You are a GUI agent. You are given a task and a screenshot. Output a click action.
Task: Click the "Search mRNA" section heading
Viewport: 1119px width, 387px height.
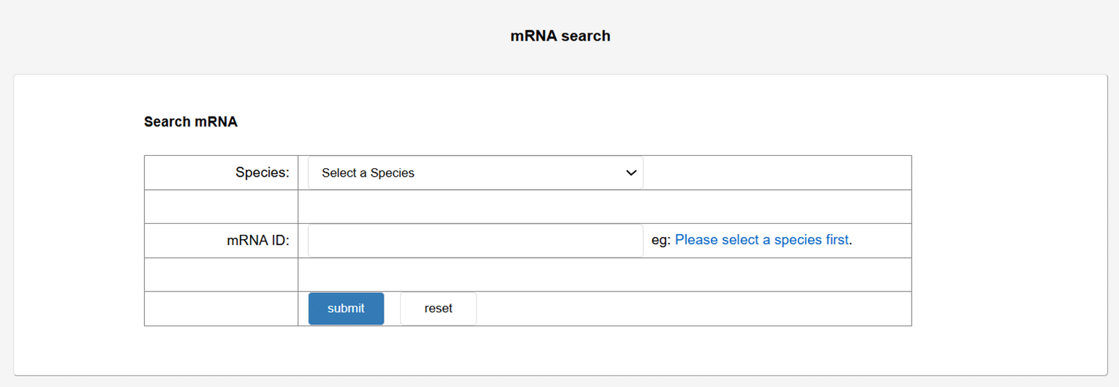[191, 122]
